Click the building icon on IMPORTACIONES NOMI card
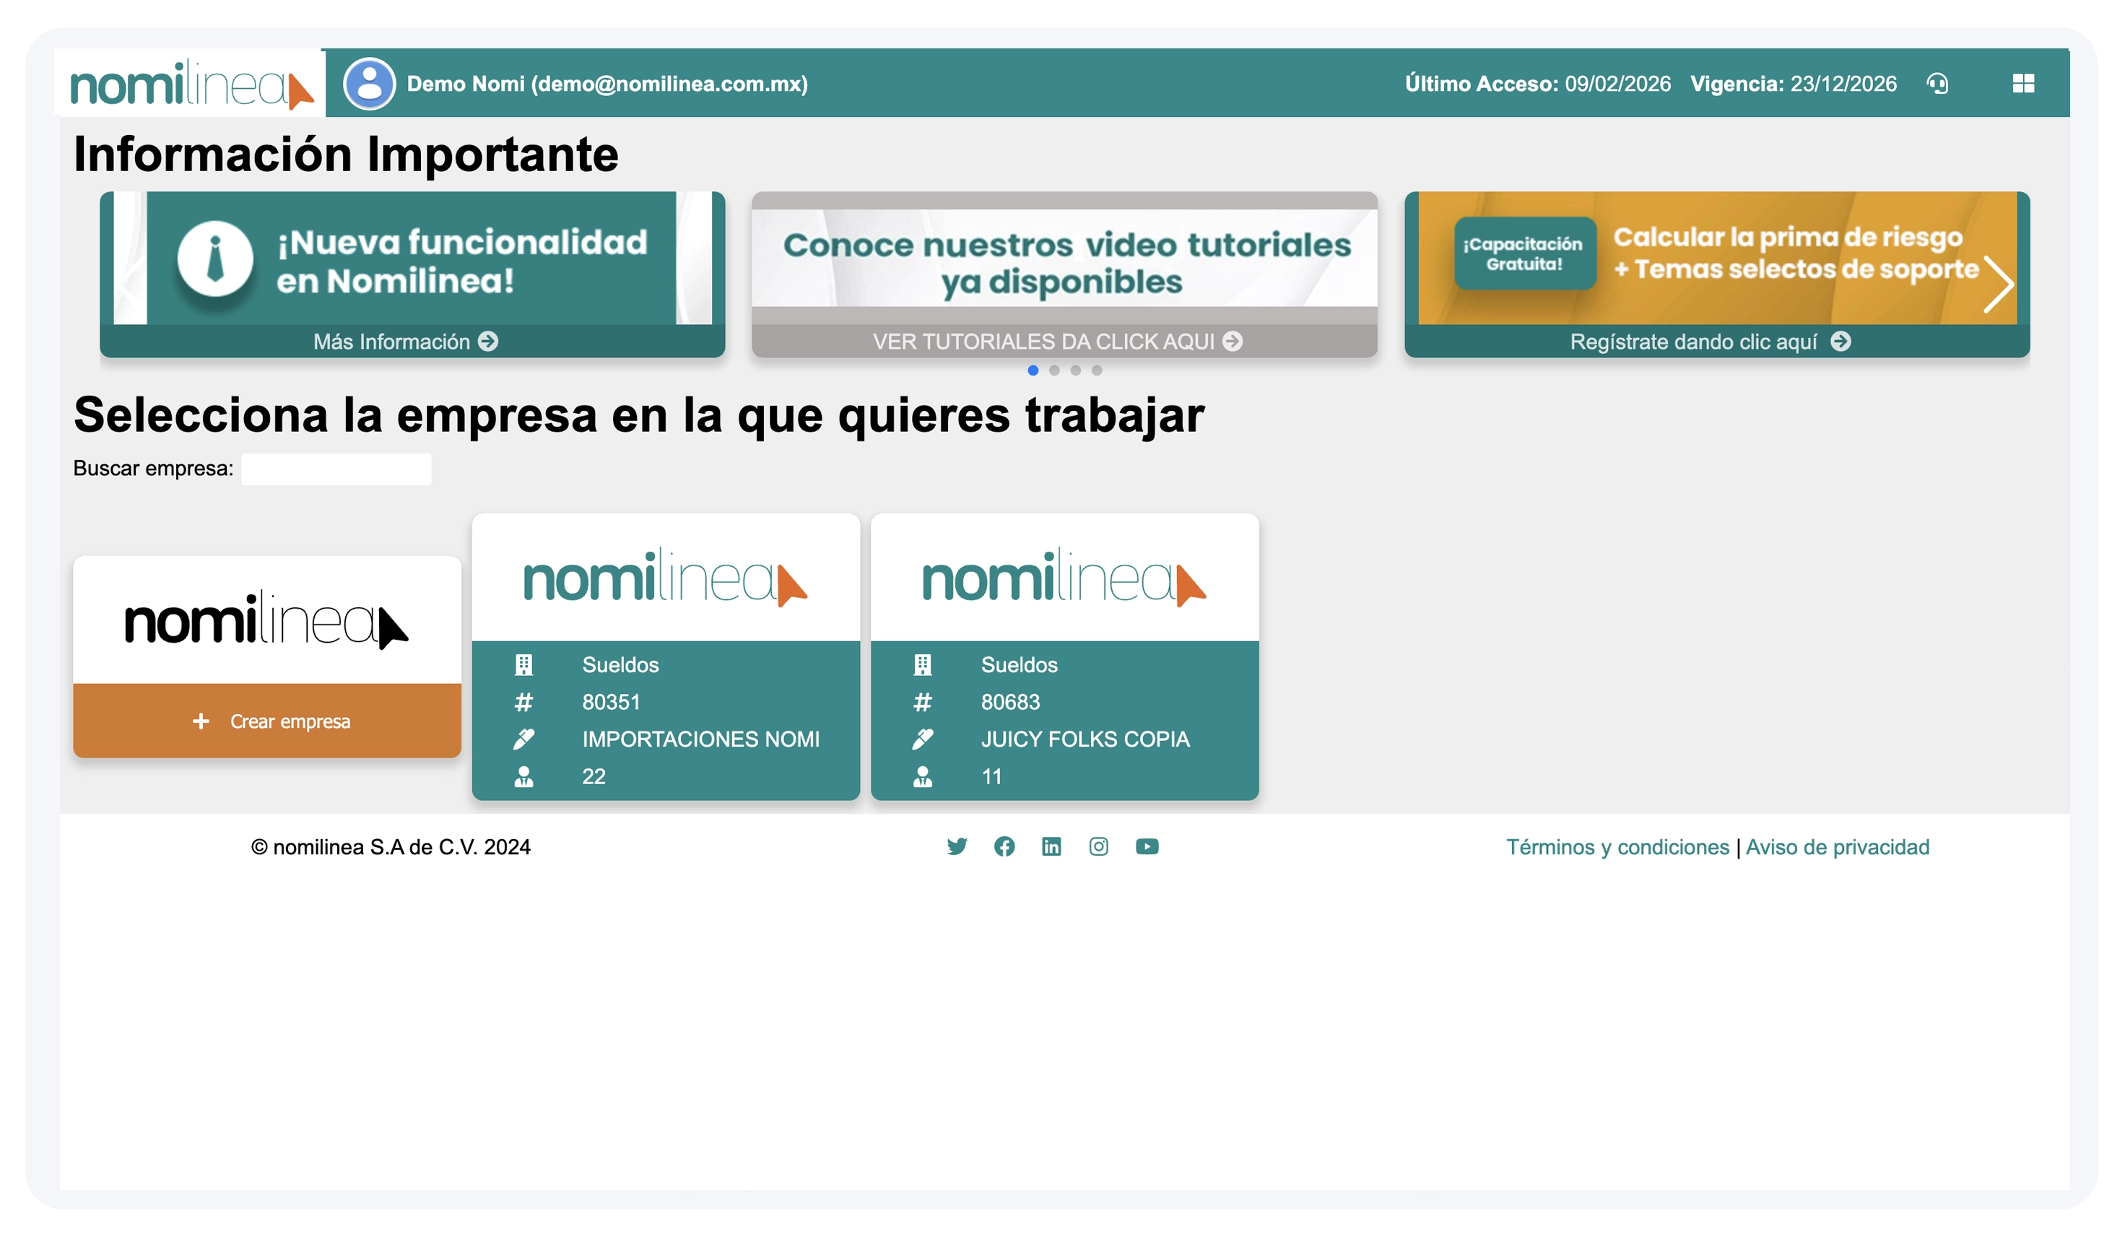 click(x=524, y=664)
